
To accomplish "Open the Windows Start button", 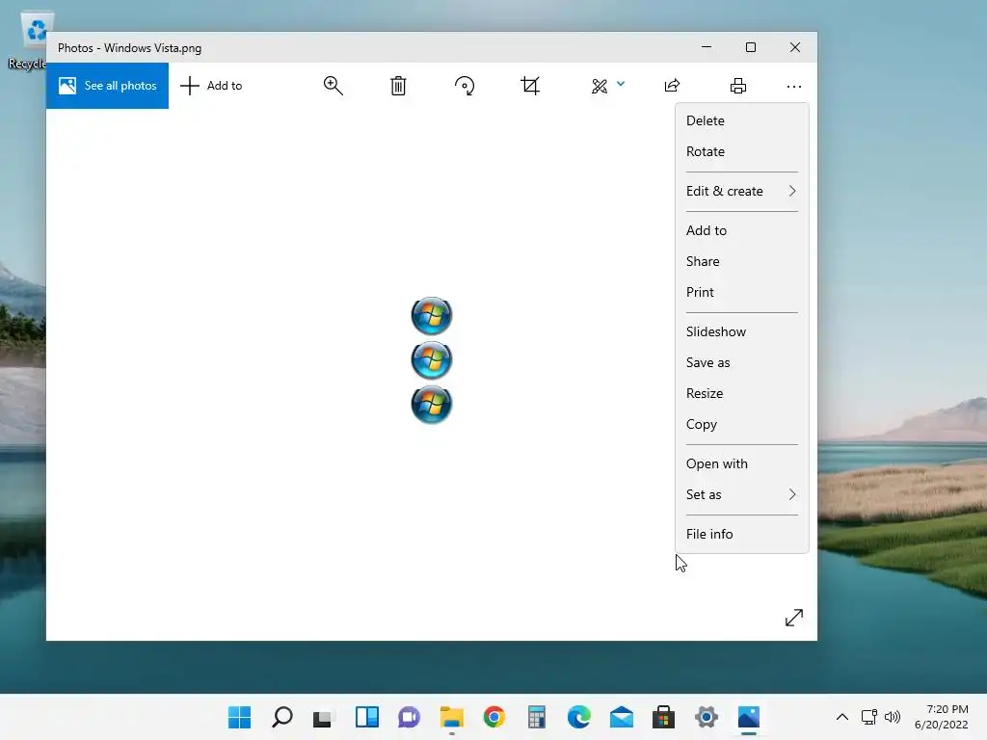I will click(239, 717).
